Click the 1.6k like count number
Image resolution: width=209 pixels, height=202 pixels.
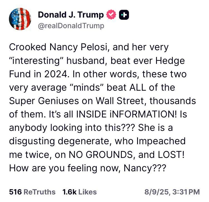pyautogui.click(x=69, y=192)
